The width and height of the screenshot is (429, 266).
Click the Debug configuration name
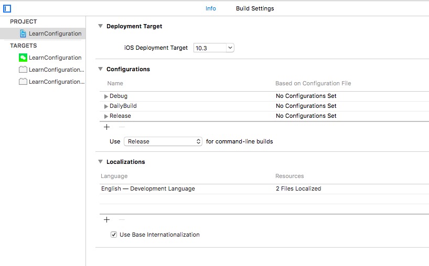coord(119,96)
